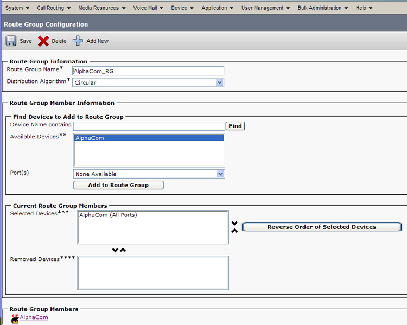Click the Save floppy disk icon
The height and width of the screenshot is (325, 407).
click(x=11, y=41)
